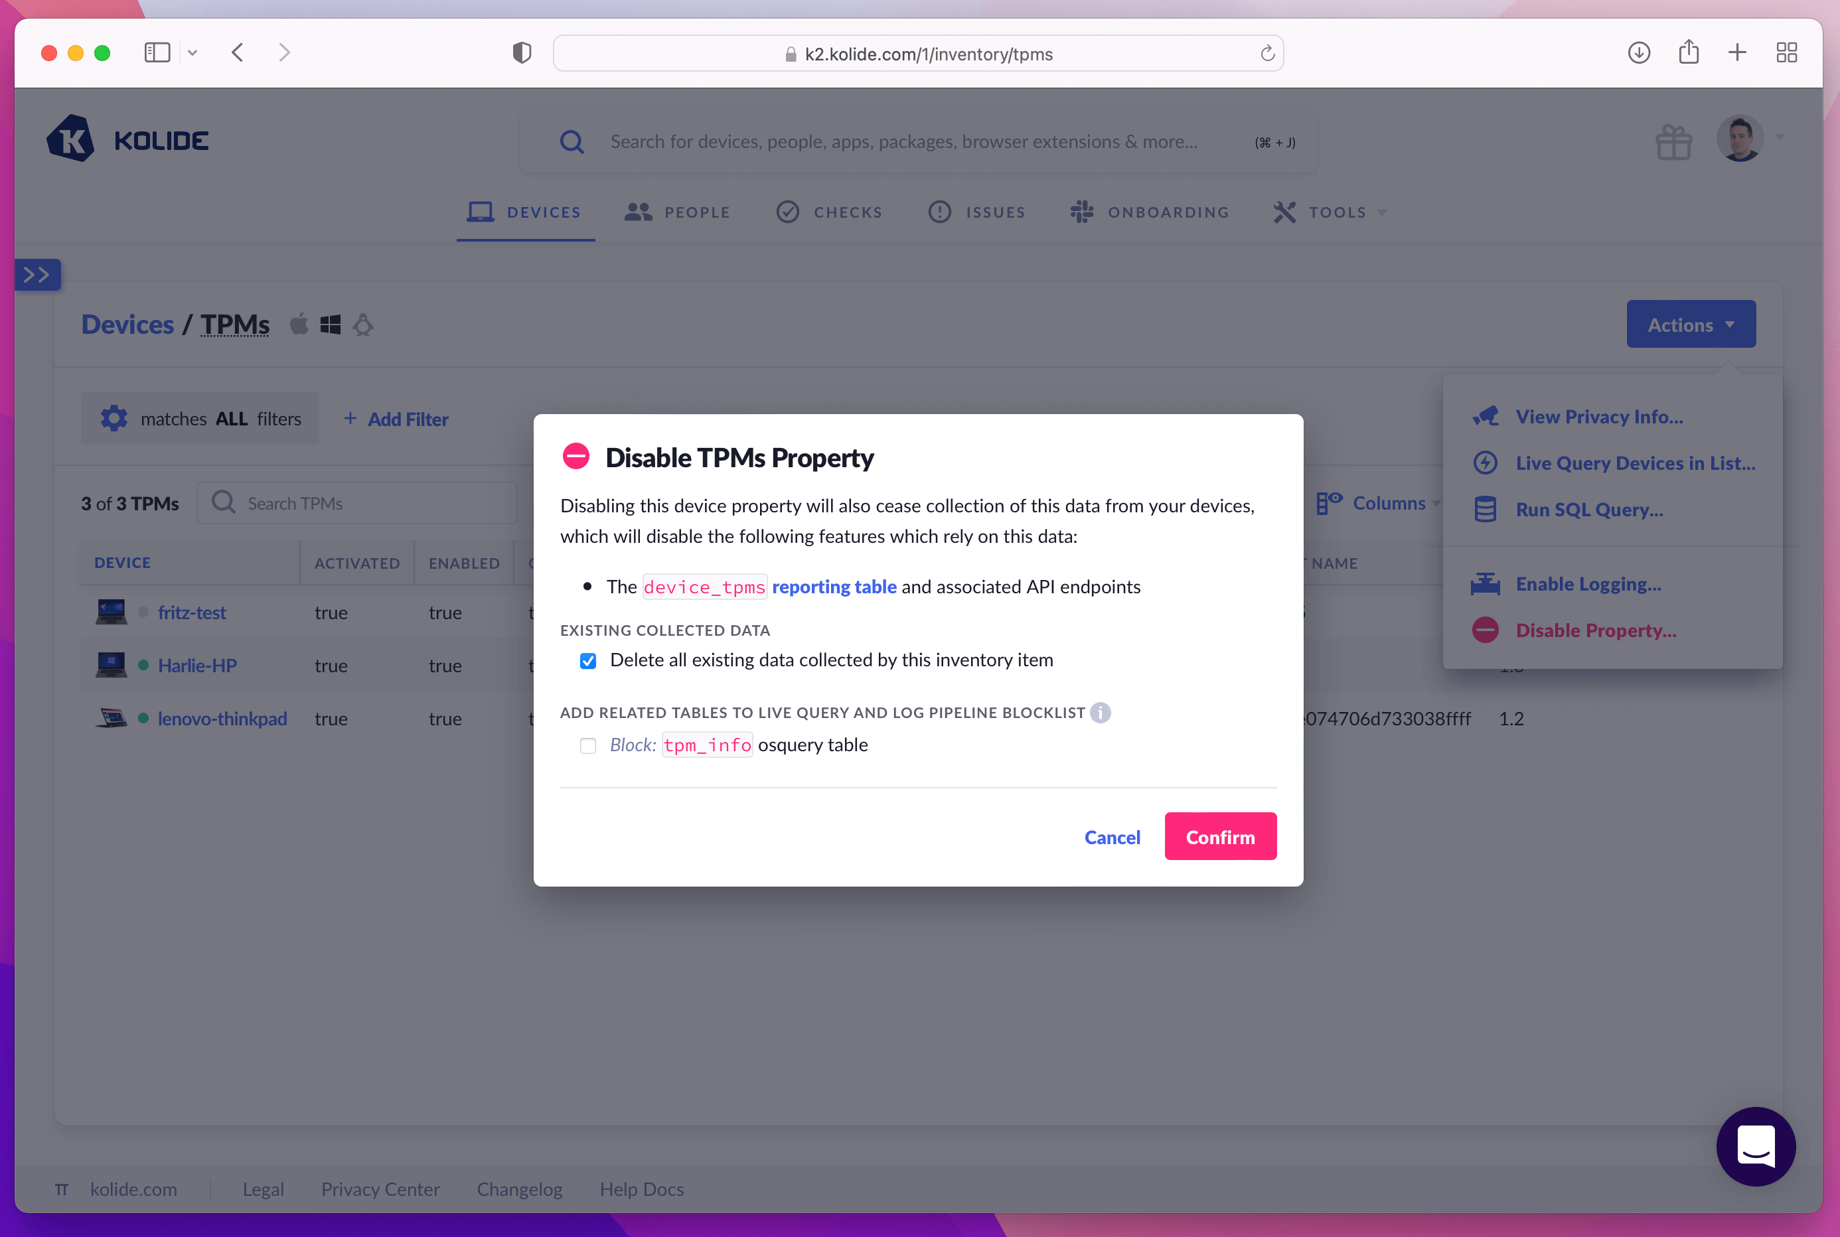Viewport: 1840px width, 1237px height.
Task: Select Enable Logging menu entry
Action: 1588,584
